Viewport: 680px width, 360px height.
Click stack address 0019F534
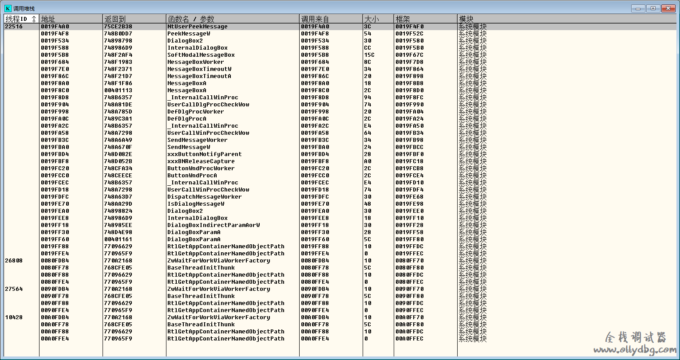55,41
